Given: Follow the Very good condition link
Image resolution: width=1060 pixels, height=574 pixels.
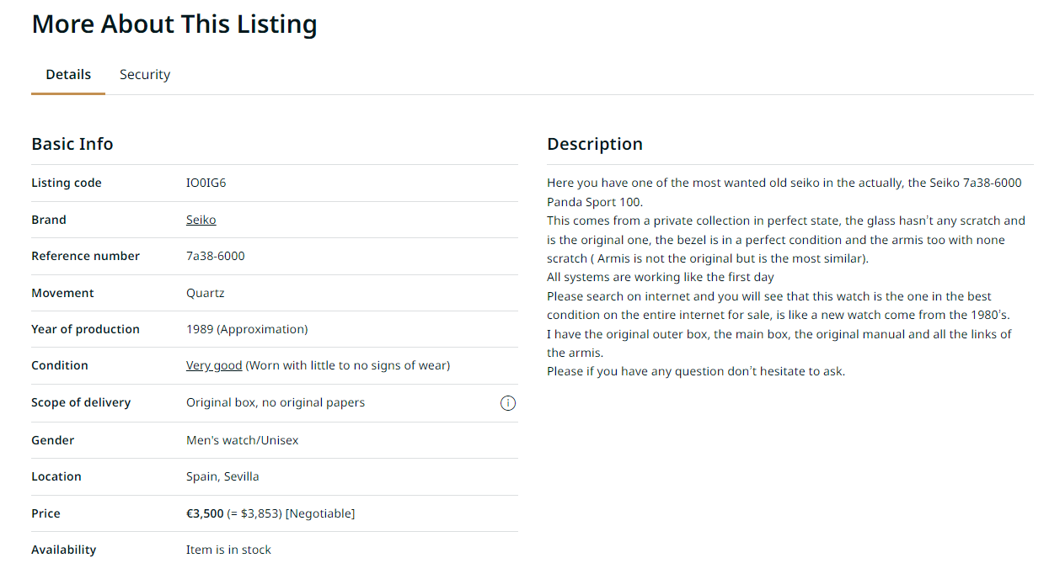Looking at the screenshot, I should (x=214, y=365).
